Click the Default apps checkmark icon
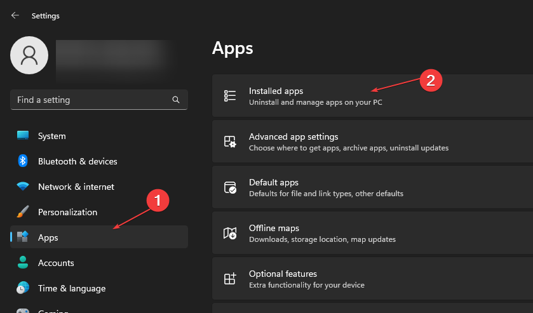Image resolution: width=533 pixels, height=313 pixels. point(230,187)
